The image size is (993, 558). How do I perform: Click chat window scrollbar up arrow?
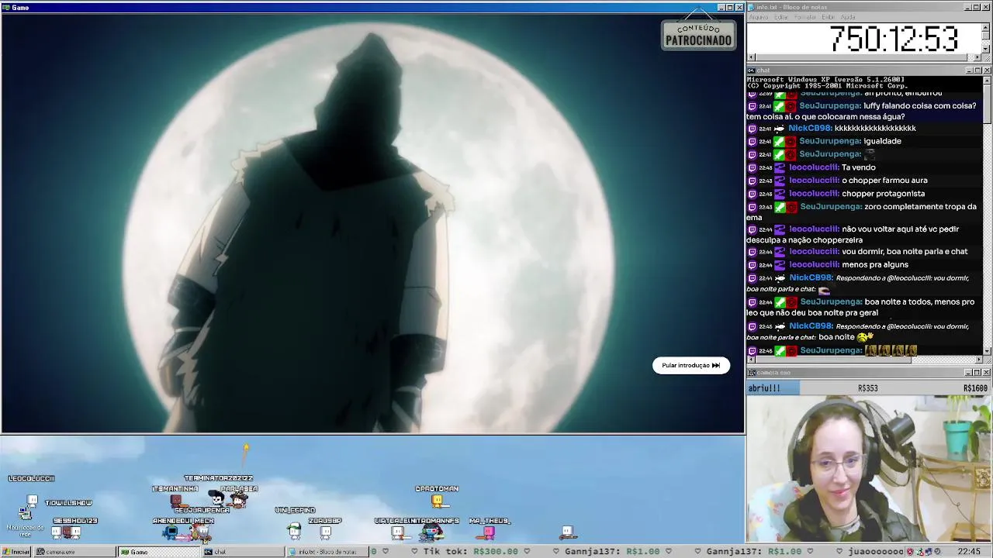(x=988, y=80)
